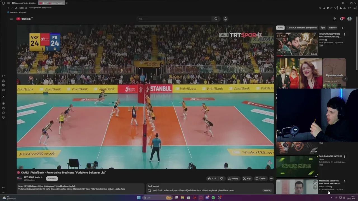Open the SAHURA KADAR video thumbnail
This screenshot has width=358, height=201.
click(x=297, y=167)
